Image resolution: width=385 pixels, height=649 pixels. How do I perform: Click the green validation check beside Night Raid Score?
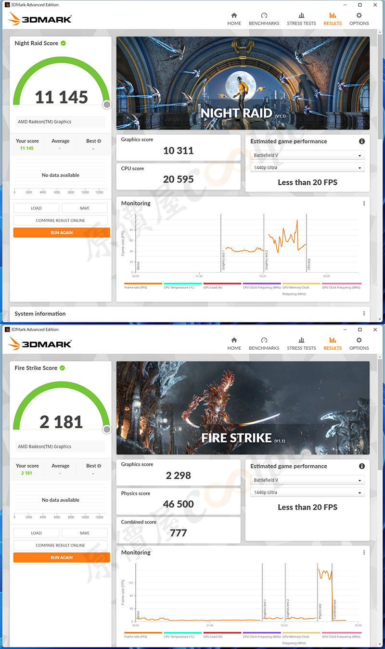coord(63,43)
